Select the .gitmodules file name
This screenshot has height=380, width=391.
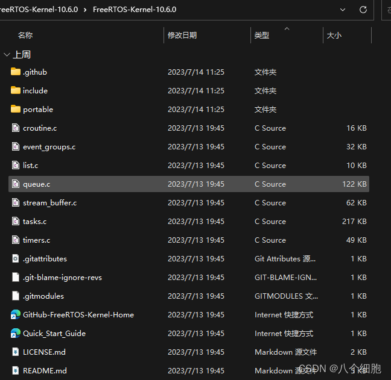tap(43, 296)
